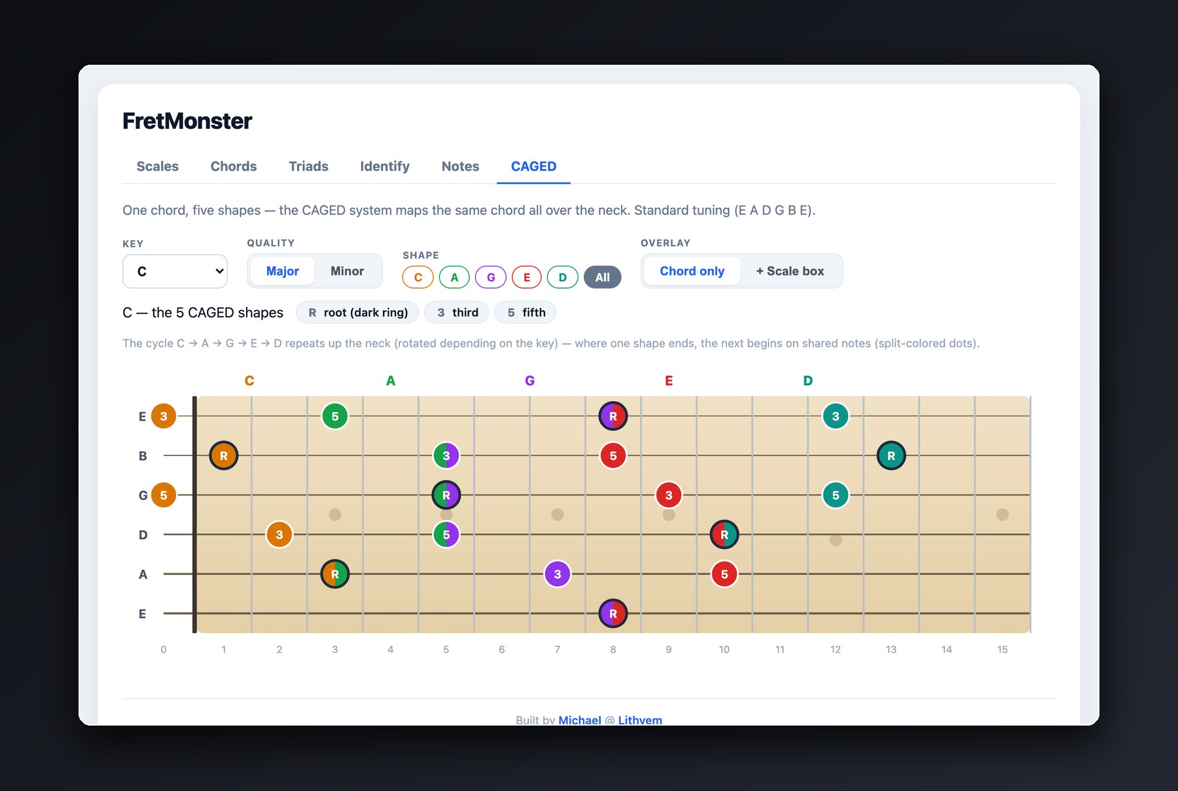Image resolution: width=1178 pixels, height=791 pixels.
Task: Open the Triads tab
Action: 308,166
